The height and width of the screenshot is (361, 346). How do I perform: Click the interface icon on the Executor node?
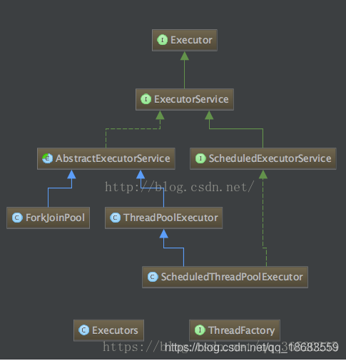(163, 40)
